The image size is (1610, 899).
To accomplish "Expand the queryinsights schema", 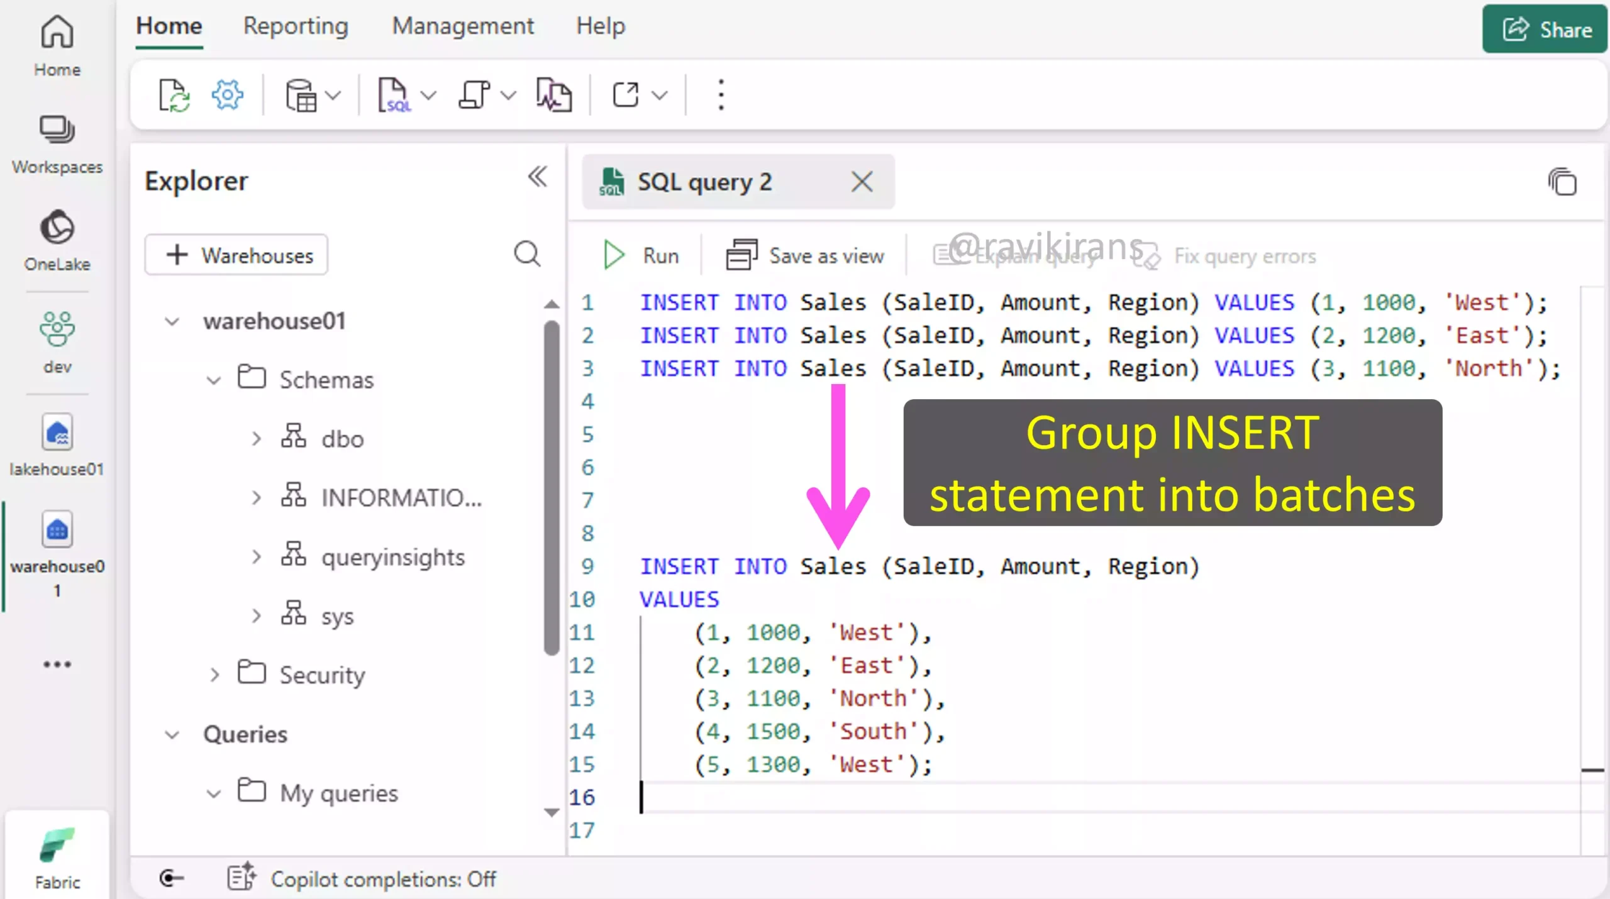I will pos(256,557).
